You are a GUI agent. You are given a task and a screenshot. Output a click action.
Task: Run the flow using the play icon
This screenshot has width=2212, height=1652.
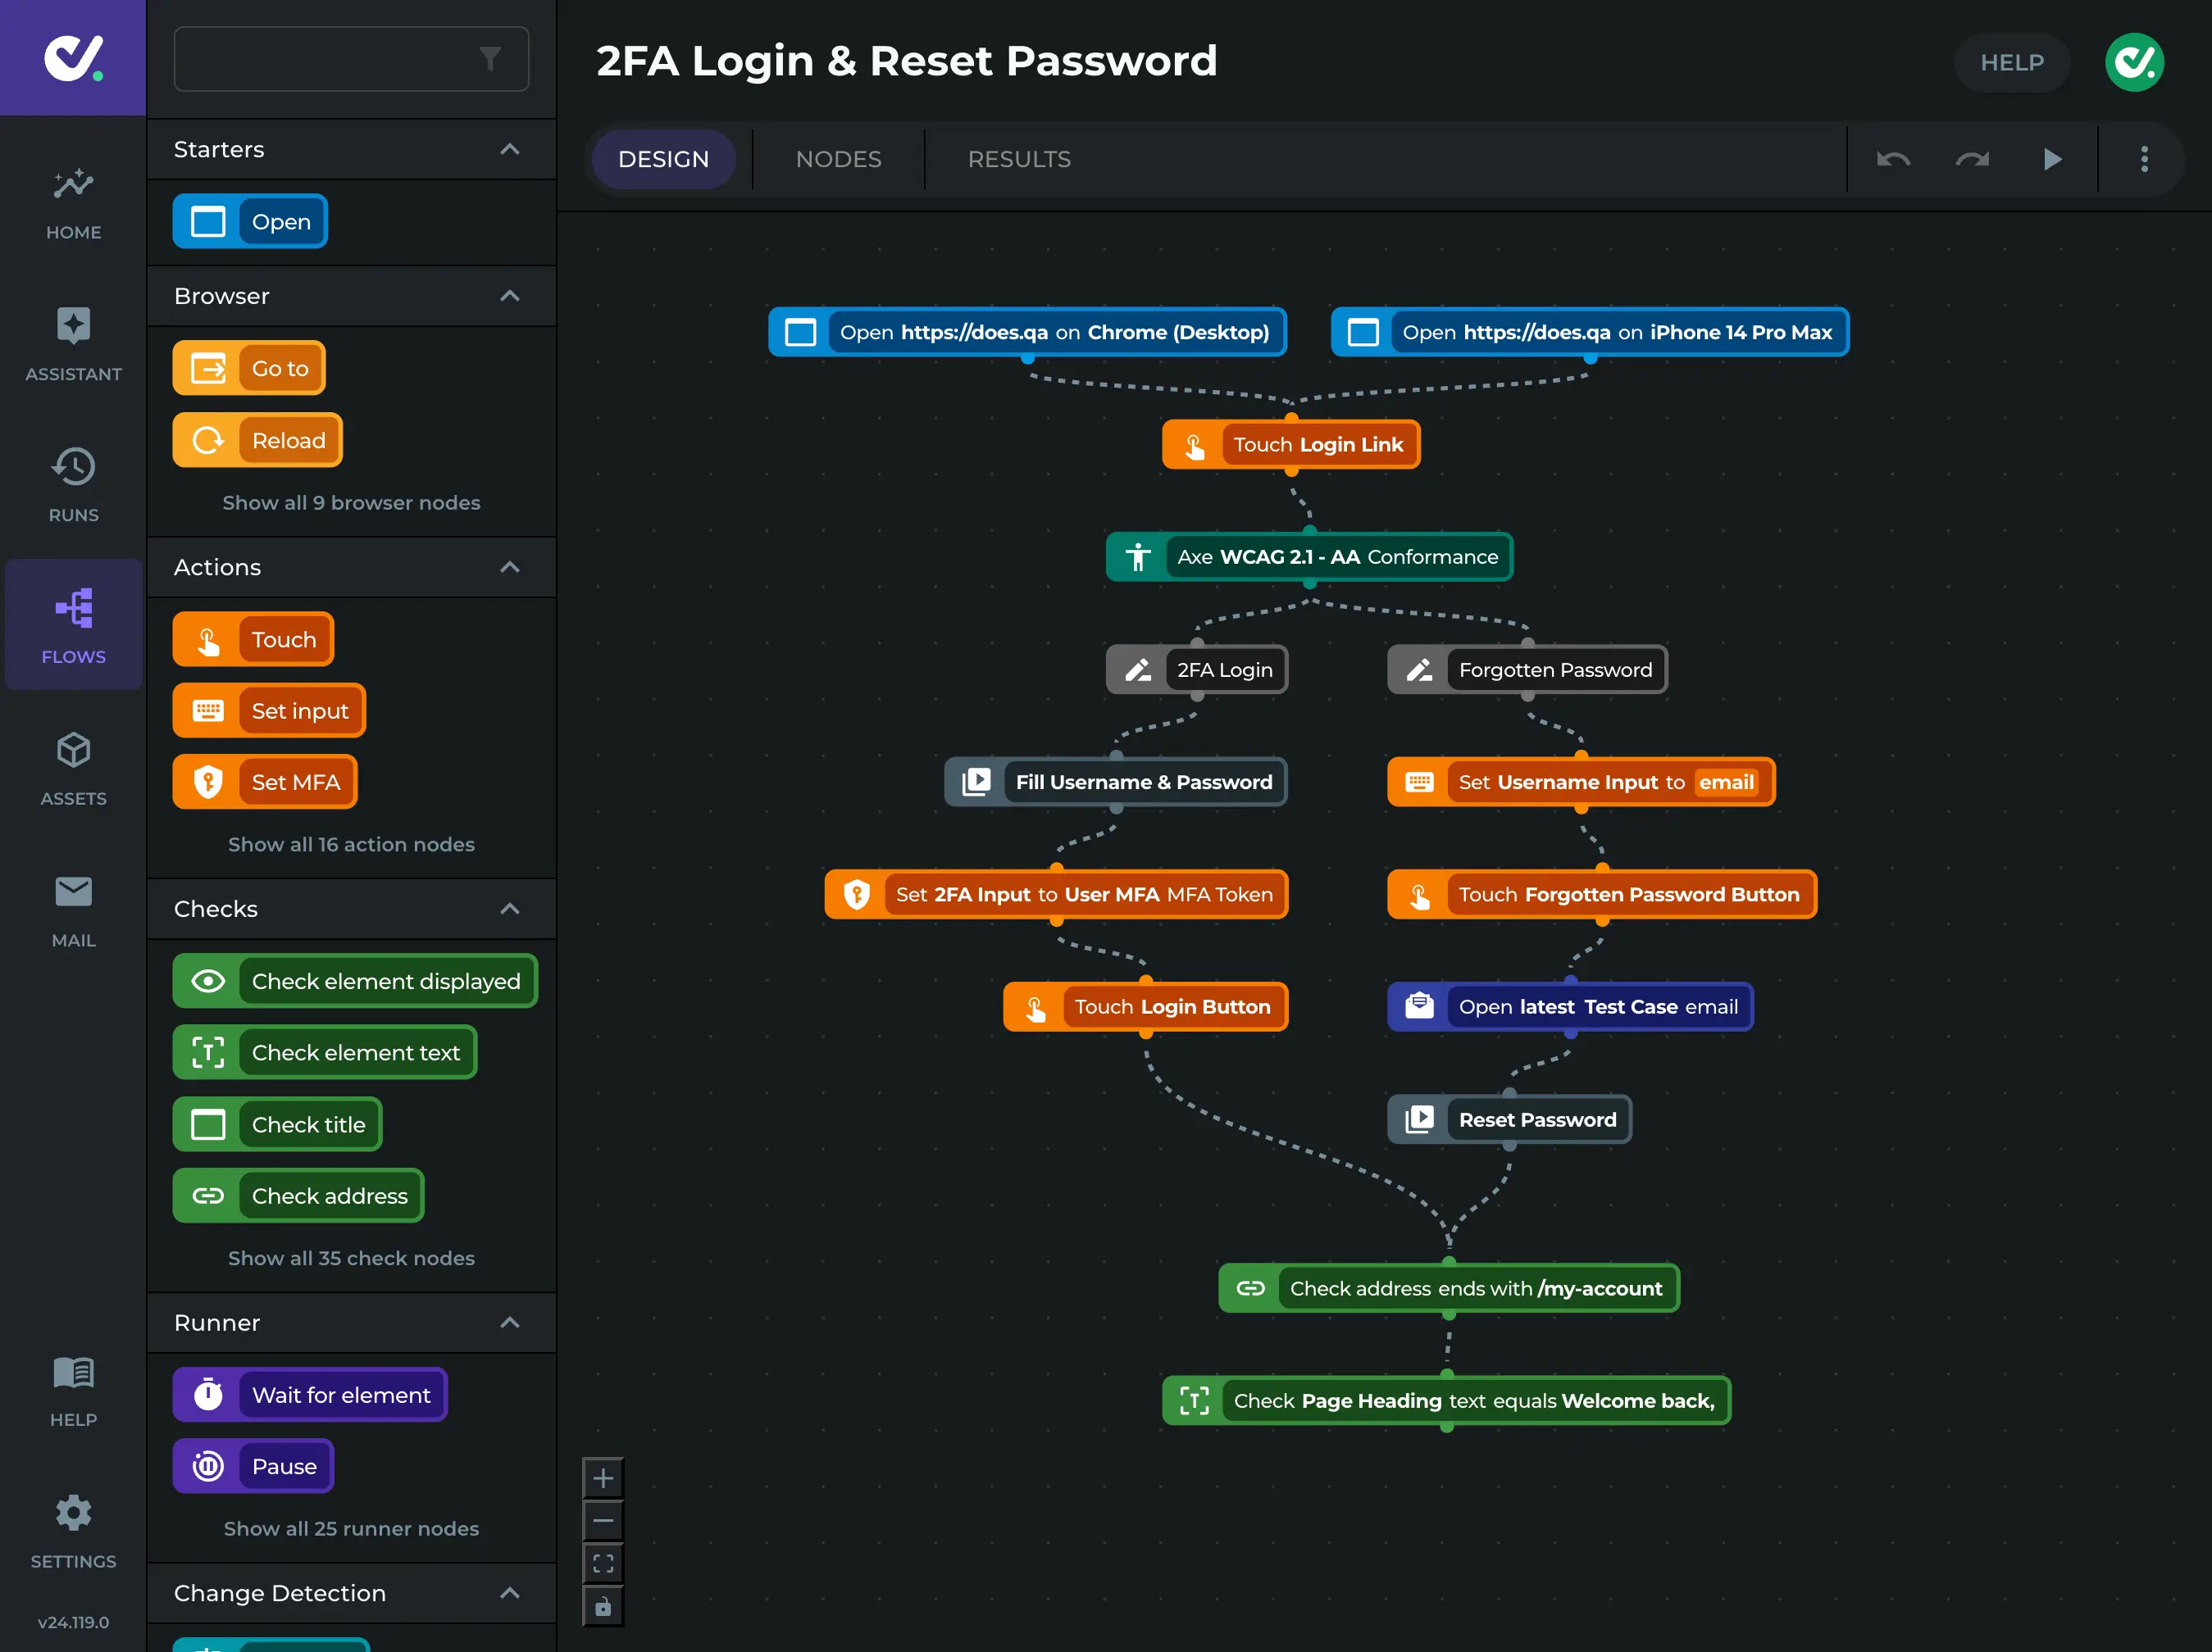(x=2052, y=159)
